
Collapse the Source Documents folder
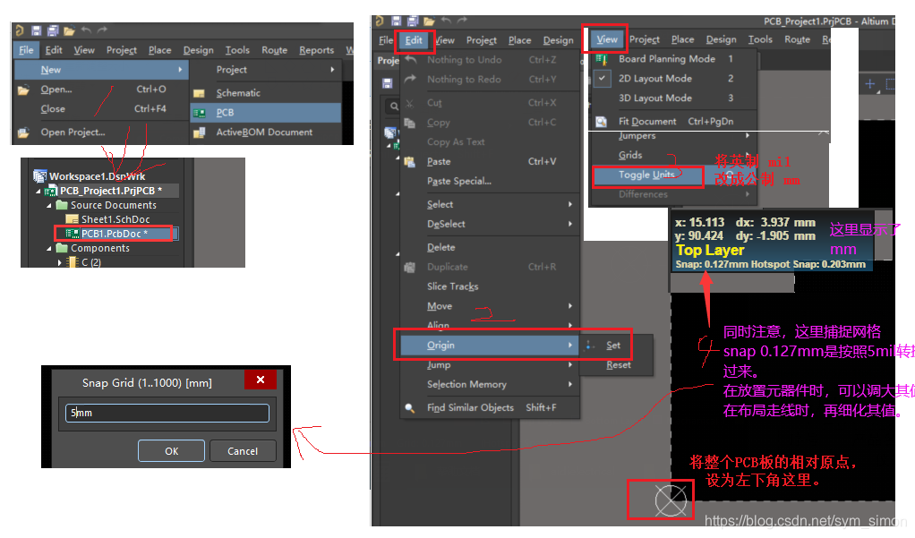(x=50, y=205)
